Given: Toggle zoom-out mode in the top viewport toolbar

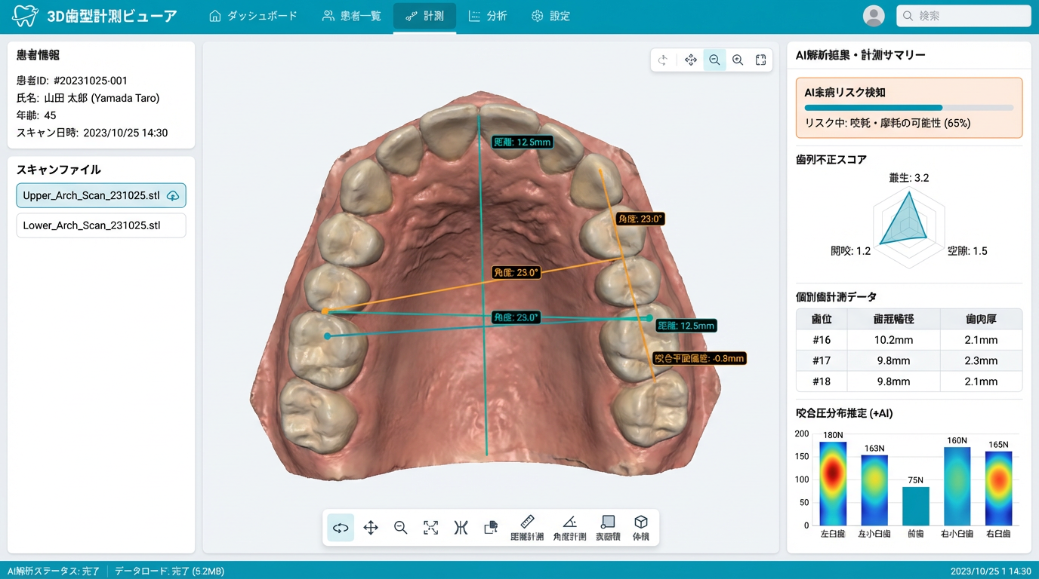Looking at the screenshot, I should coord(714,60).
